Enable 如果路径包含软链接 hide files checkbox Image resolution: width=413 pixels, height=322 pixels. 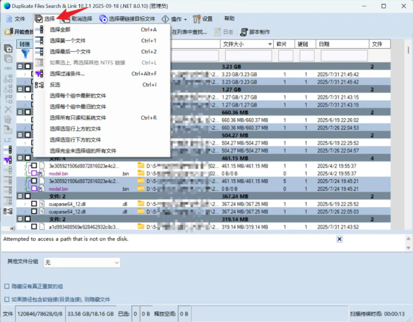click(7, 299)
